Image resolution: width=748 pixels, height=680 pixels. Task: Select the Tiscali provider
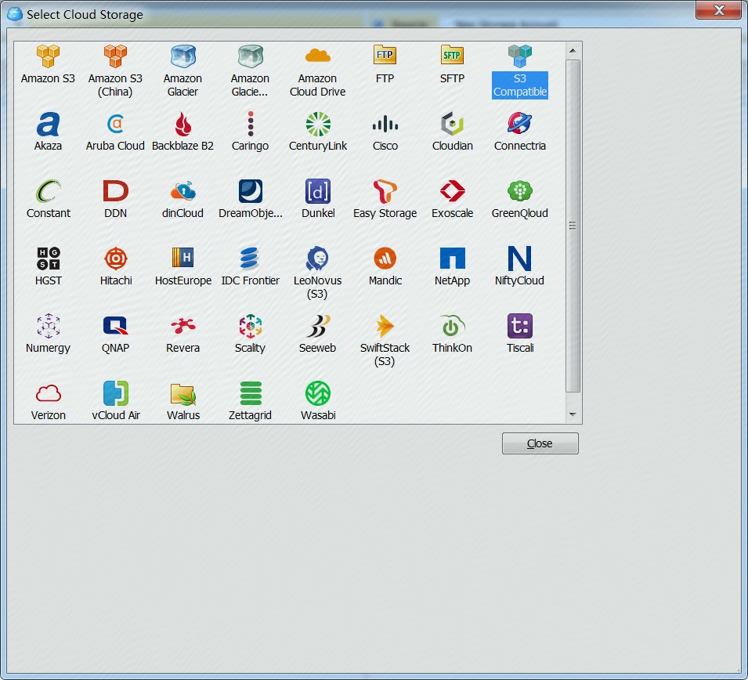(520, 326)
